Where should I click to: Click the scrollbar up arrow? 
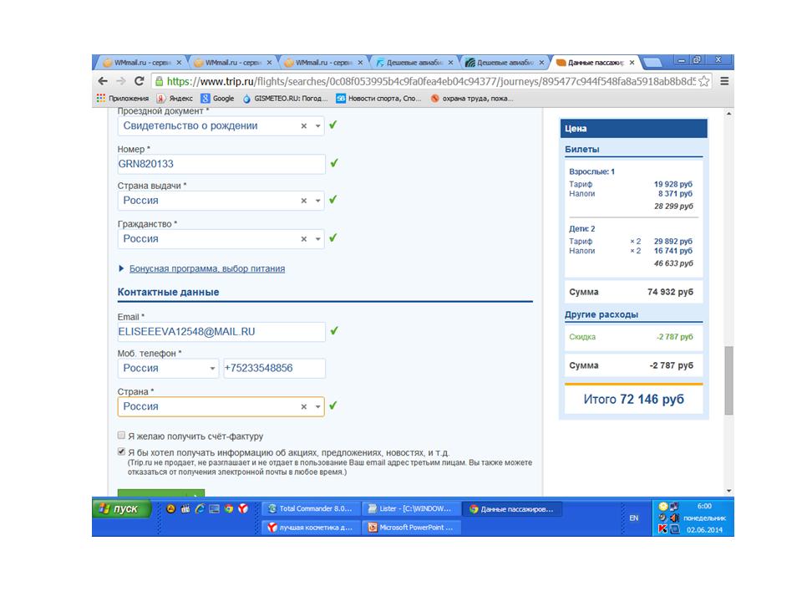(x=728, y=114)
